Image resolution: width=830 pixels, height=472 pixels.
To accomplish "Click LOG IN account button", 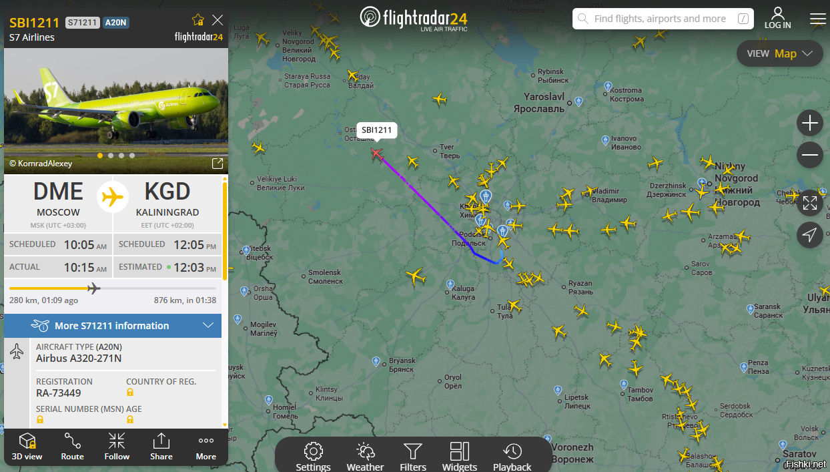I will pyautogui.click(x=777, y=18).
